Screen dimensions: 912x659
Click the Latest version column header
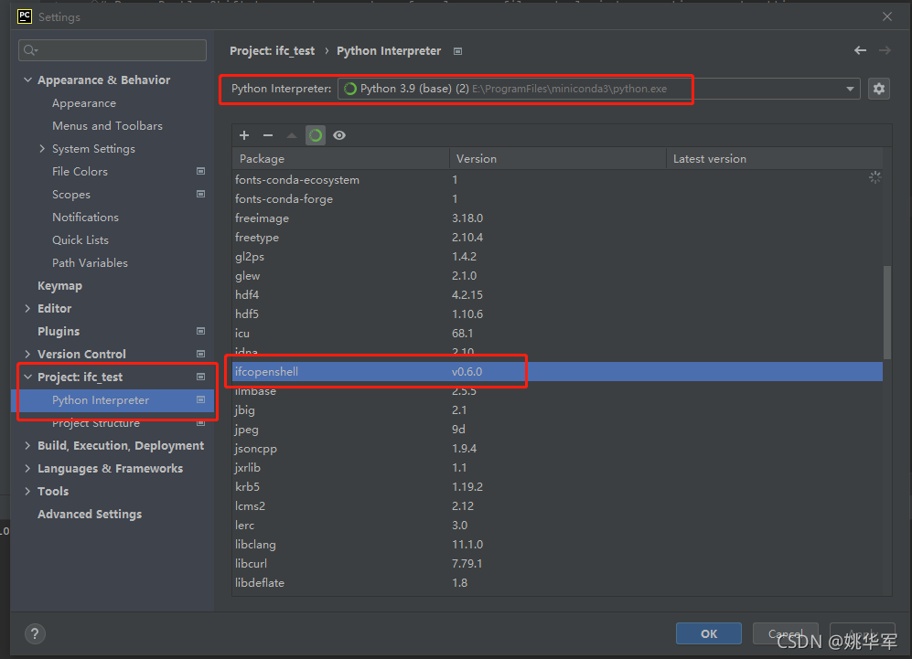(774, 159)
